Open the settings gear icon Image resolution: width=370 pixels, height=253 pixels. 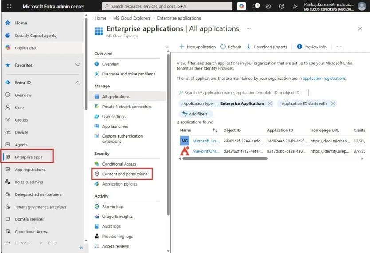[x=268, y=6]
